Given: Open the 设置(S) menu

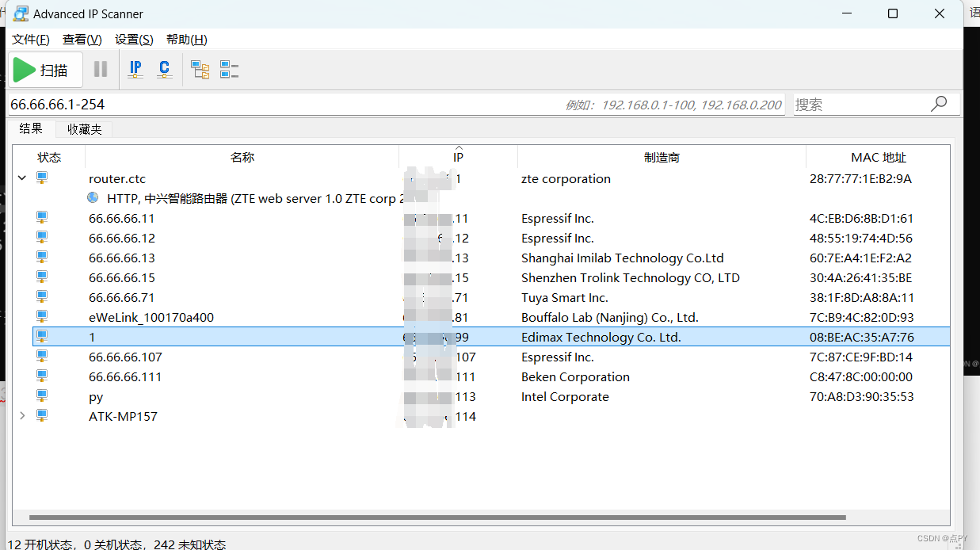Looking at the screenshot, I should pyautogui.click(x=134, y=40).
